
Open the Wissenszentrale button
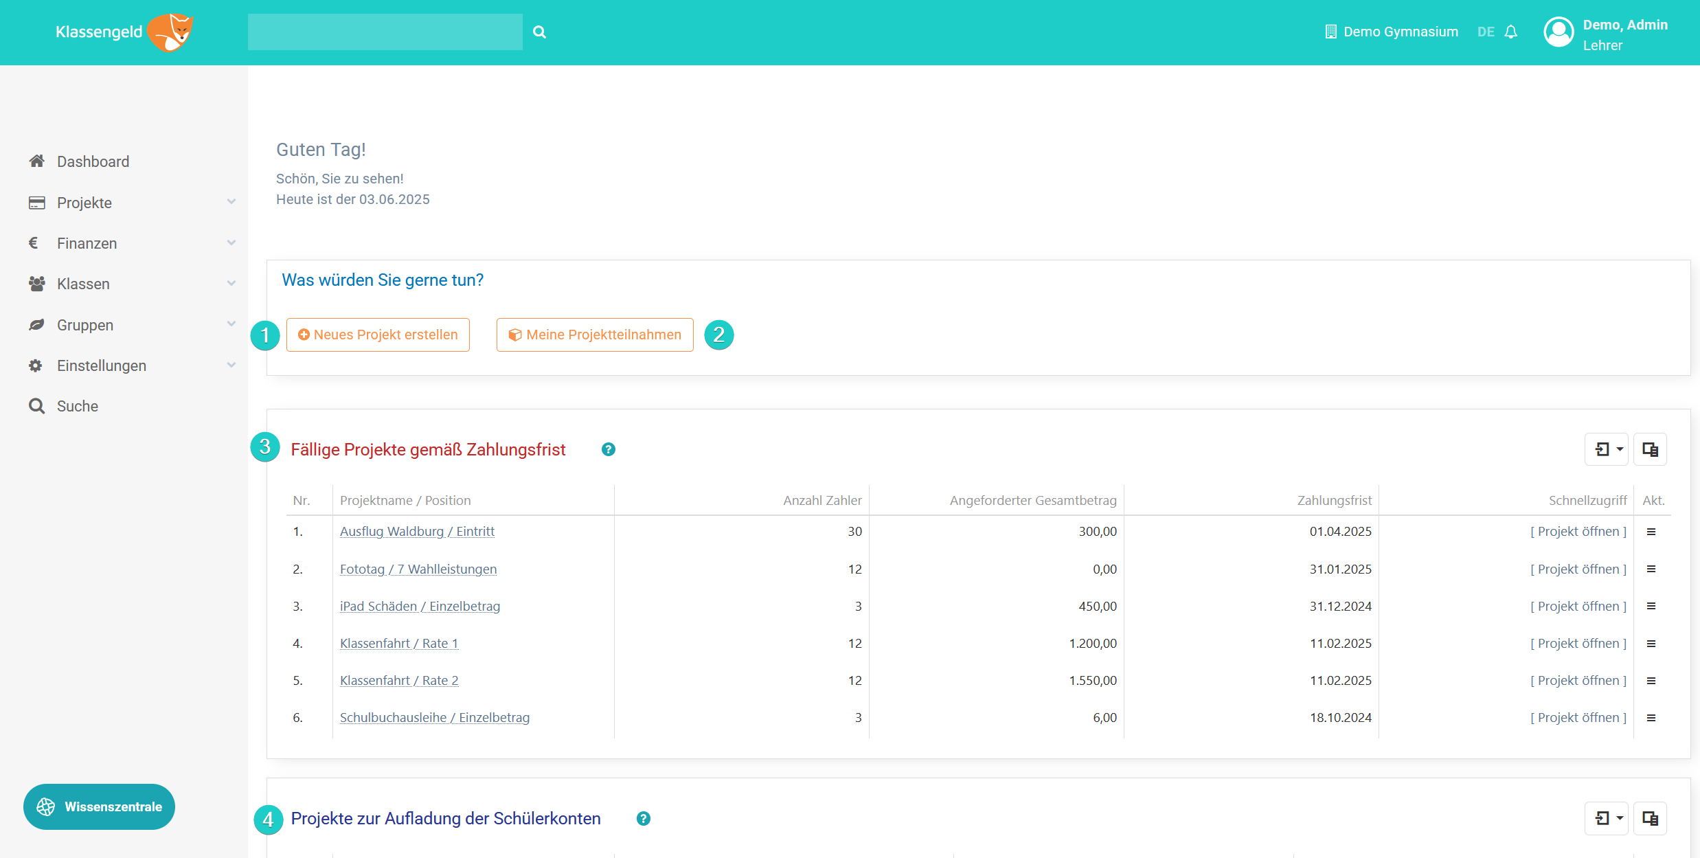(x=99, y=806)
